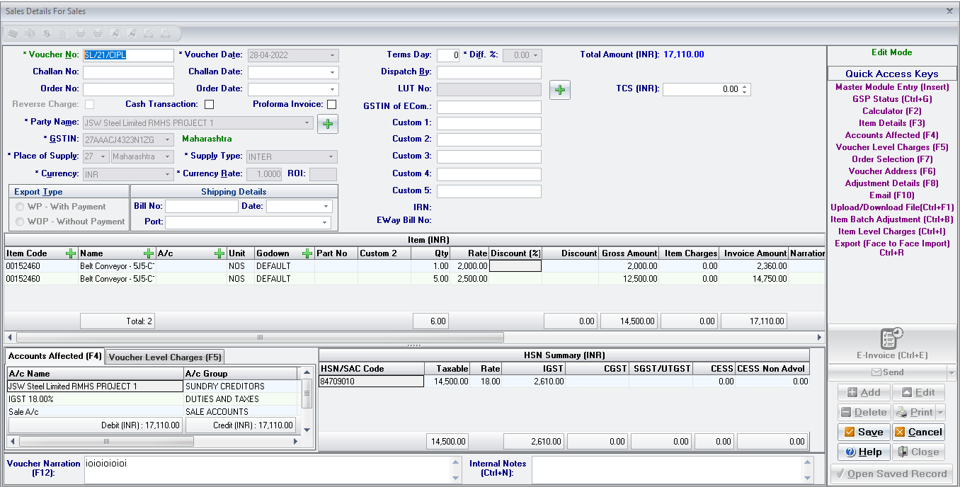Image resolution: width=960 pixels, height=487 pixels.
Task: Click the green plus next to Party Name
Action: 328,124
